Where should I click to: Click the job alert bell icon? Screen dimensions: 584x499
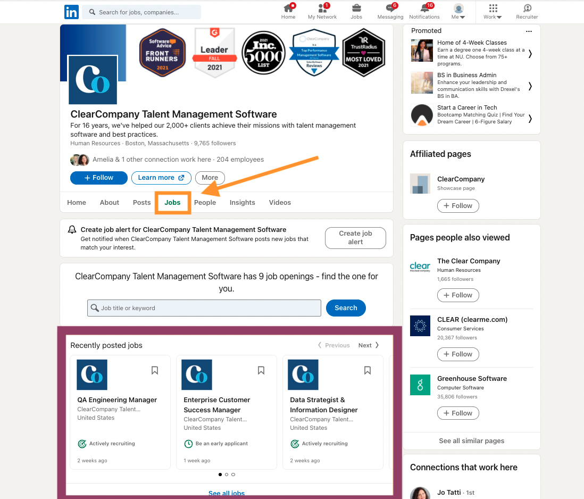tap(72, 230)
